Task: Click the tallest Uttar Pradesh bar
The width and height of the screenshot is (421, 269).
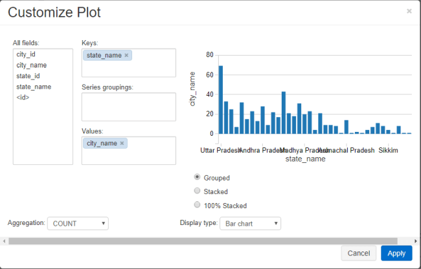Action: click(x=221, y=100)
